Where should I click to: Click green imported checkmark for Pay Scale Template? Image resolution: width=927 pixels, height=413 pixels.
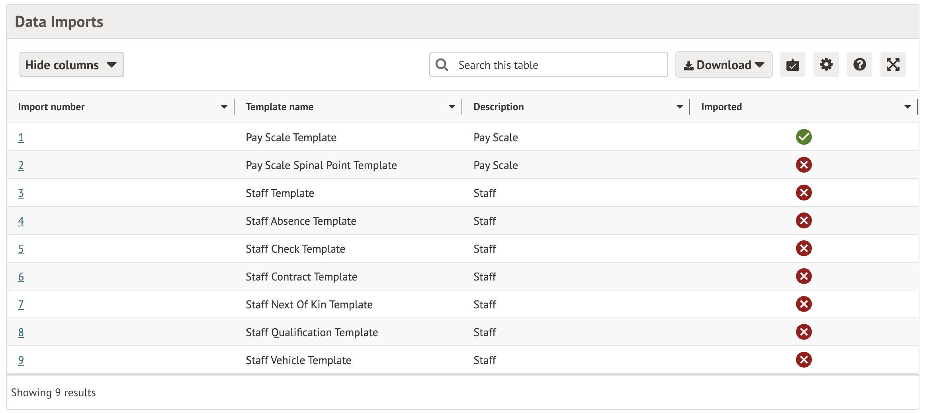(804, 137)
